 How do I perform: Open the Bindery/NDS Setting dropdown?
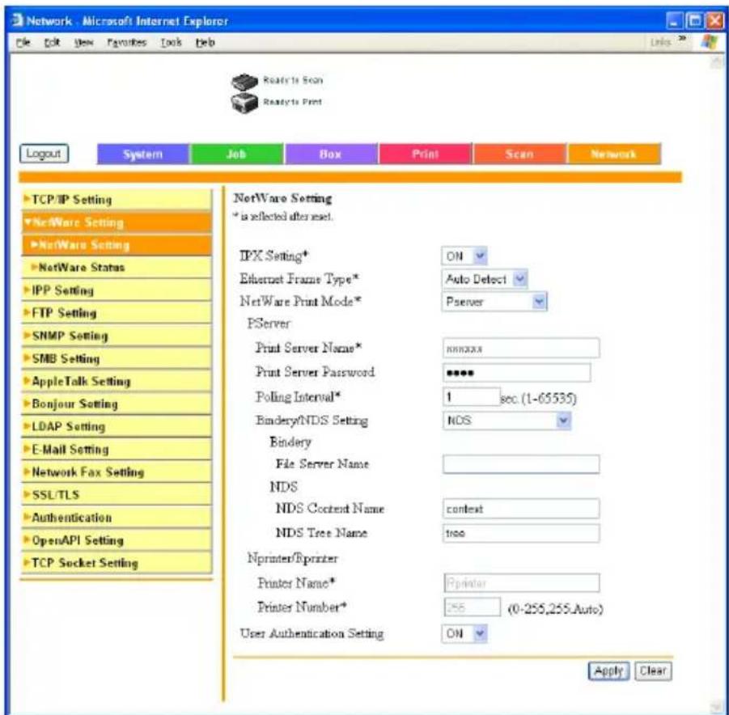506,421
